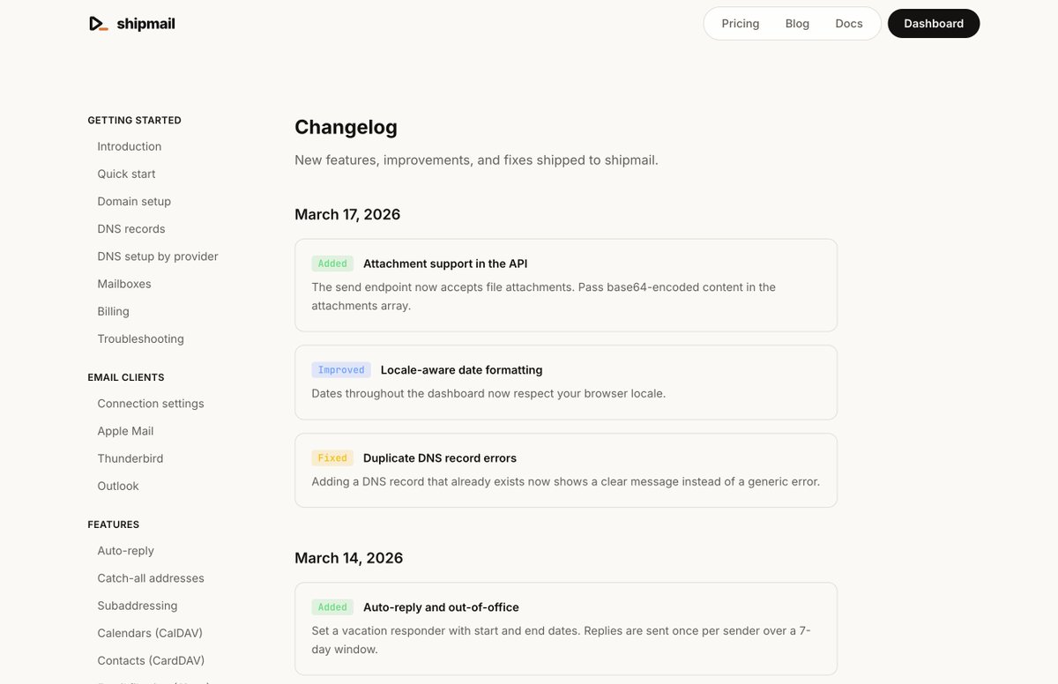Click the Fixed badge on DNS entry
Image resolution: width=1058 pixels, height=684 pixels.
(x=332, y=458)
